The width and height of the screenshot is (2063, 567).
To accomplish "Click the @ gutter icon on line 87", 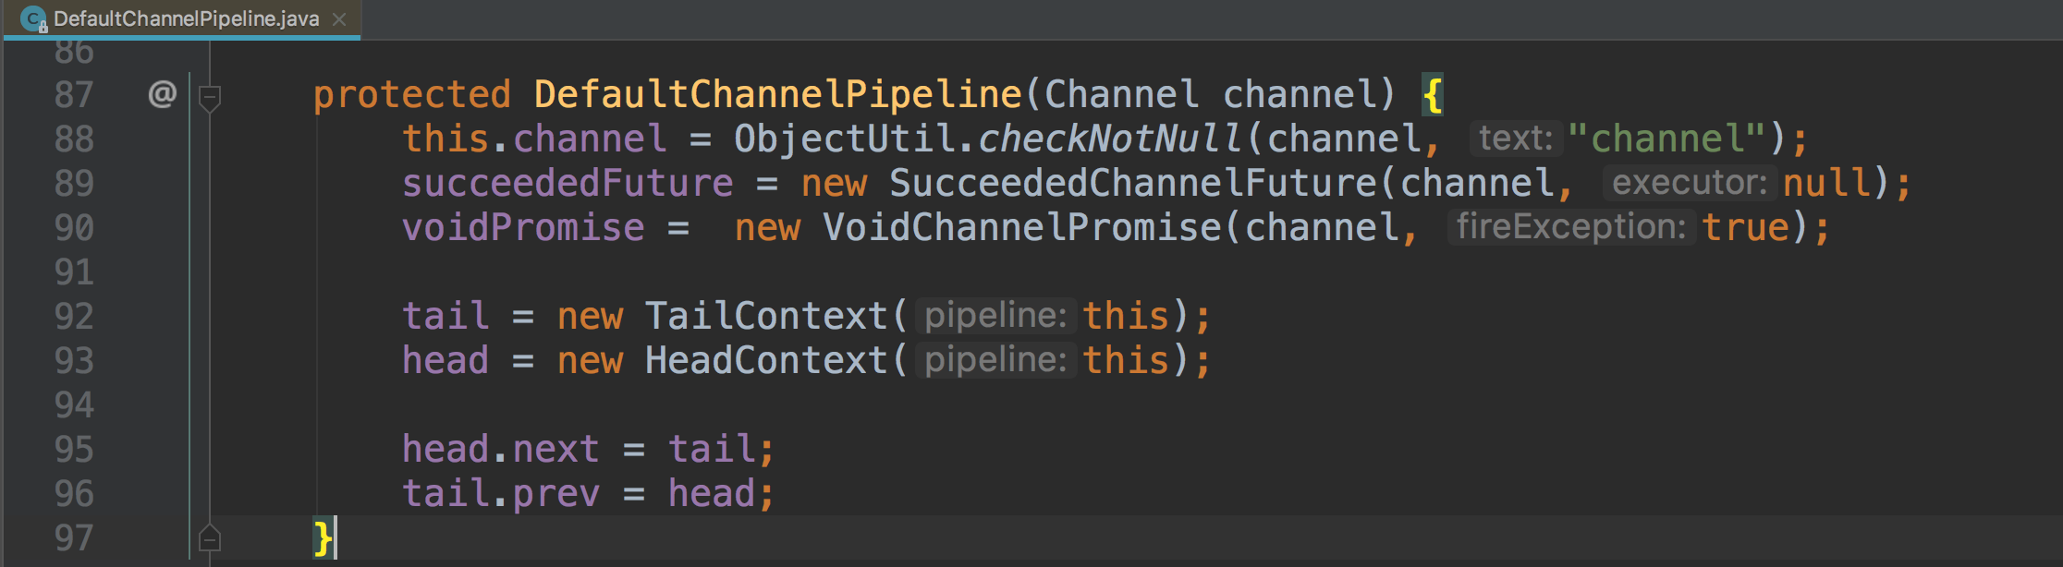I will 163,94.
